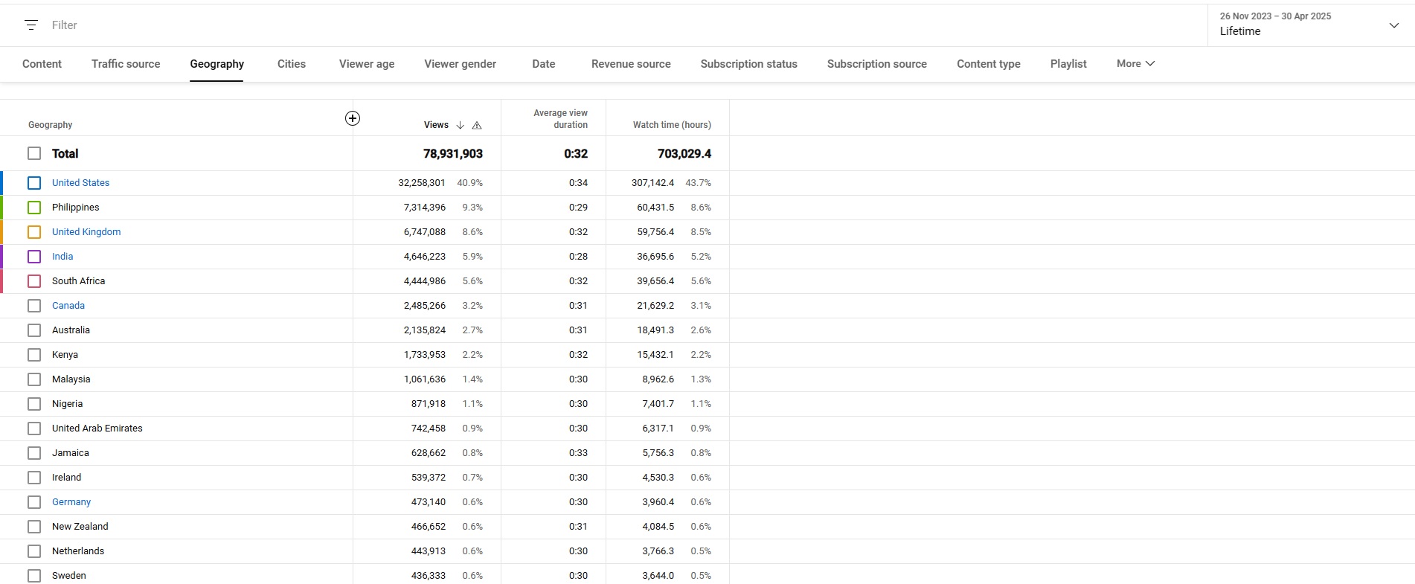Image resolution: width=1415 pixels, height=584 pixels.
Task: Check the Sweden row checkbox
Action: click(34, 576)
